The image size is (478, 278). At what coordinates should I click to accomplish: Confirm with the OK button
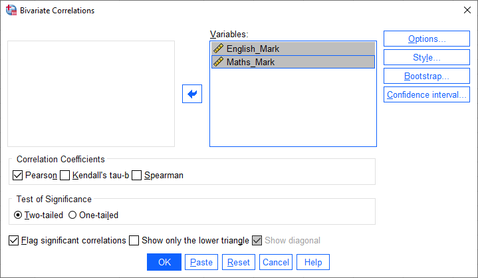tap(164, 262)
